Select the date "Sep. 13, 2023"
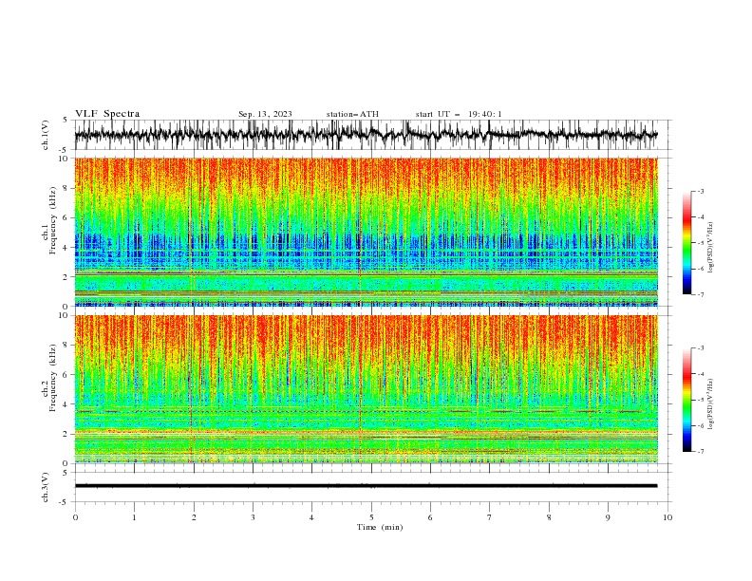The image size is (752, 581). pos(265,114)
